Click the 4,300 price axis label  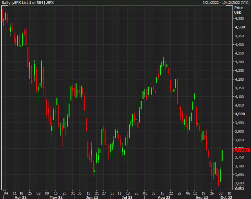(x=240, y=62)
